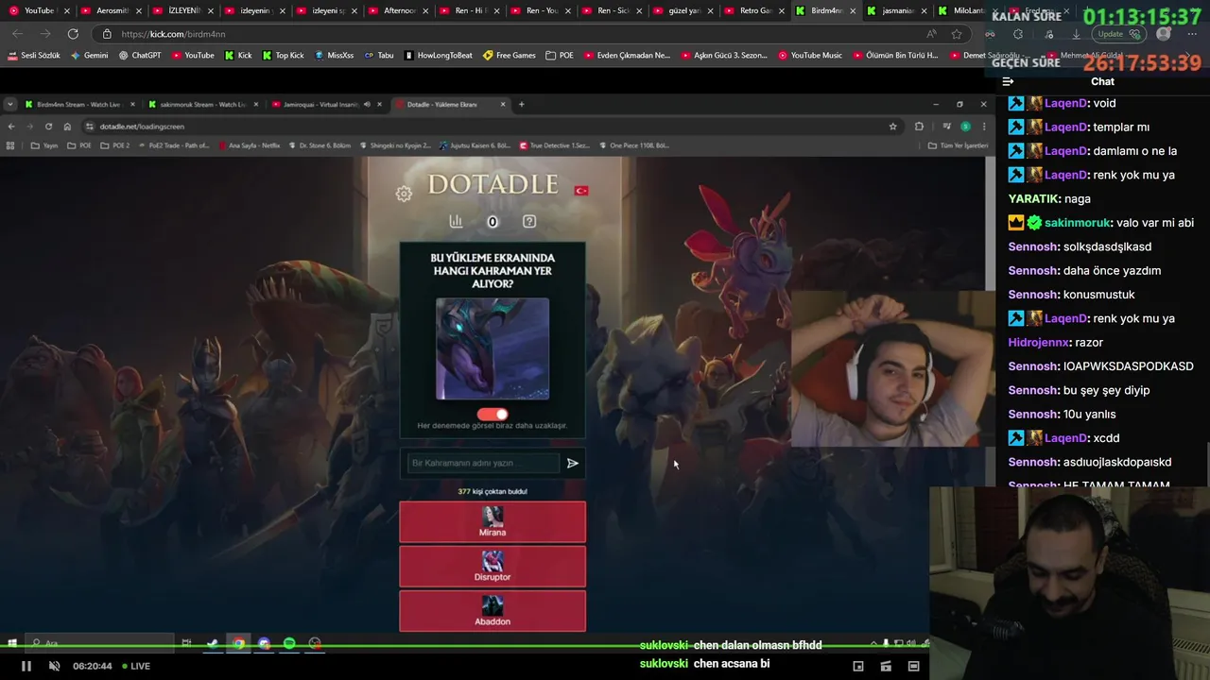Go to home in inner browser
The image size is (1210, 680).
[x=67, y=127]
